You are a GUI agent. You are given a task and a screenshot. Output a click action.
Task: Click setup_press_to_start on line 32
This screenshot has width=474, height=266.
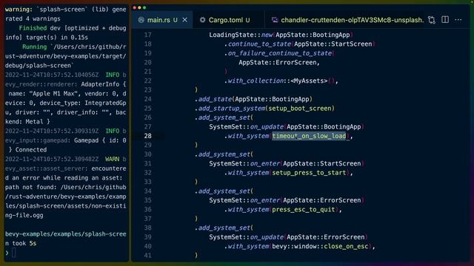(x=309, y=173)
